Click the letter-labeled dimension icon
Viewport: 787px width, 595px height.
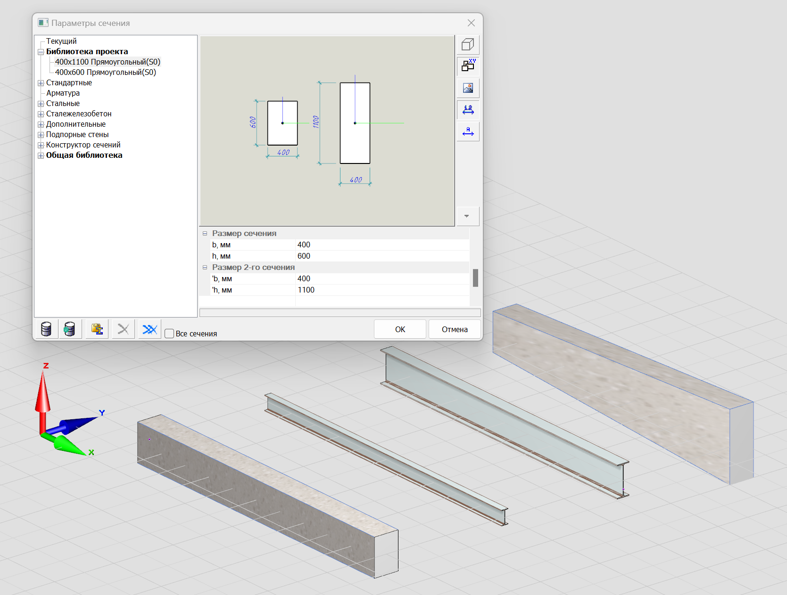tap(468, 131)
